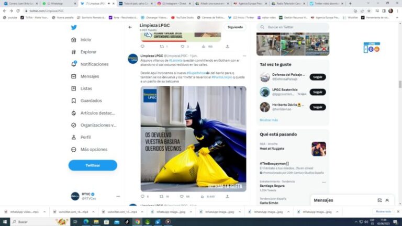Close the downloads bar
The width and height of the screenshot is (402, 226).
398,212
